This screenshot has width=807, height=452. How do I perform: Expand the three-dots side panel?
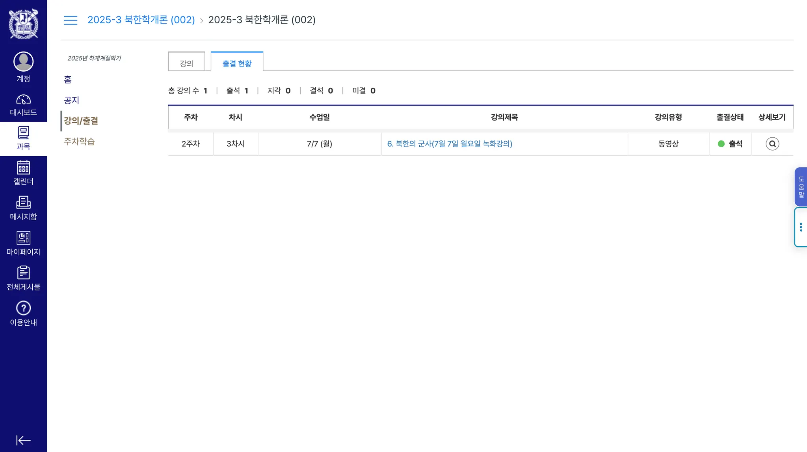[x=801, y=227]
